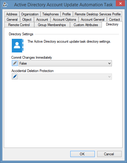The height and width of the screenshot is (163, 127).
Task: Open Remote Desktop Services Profile tab
Action: [97, 14]
